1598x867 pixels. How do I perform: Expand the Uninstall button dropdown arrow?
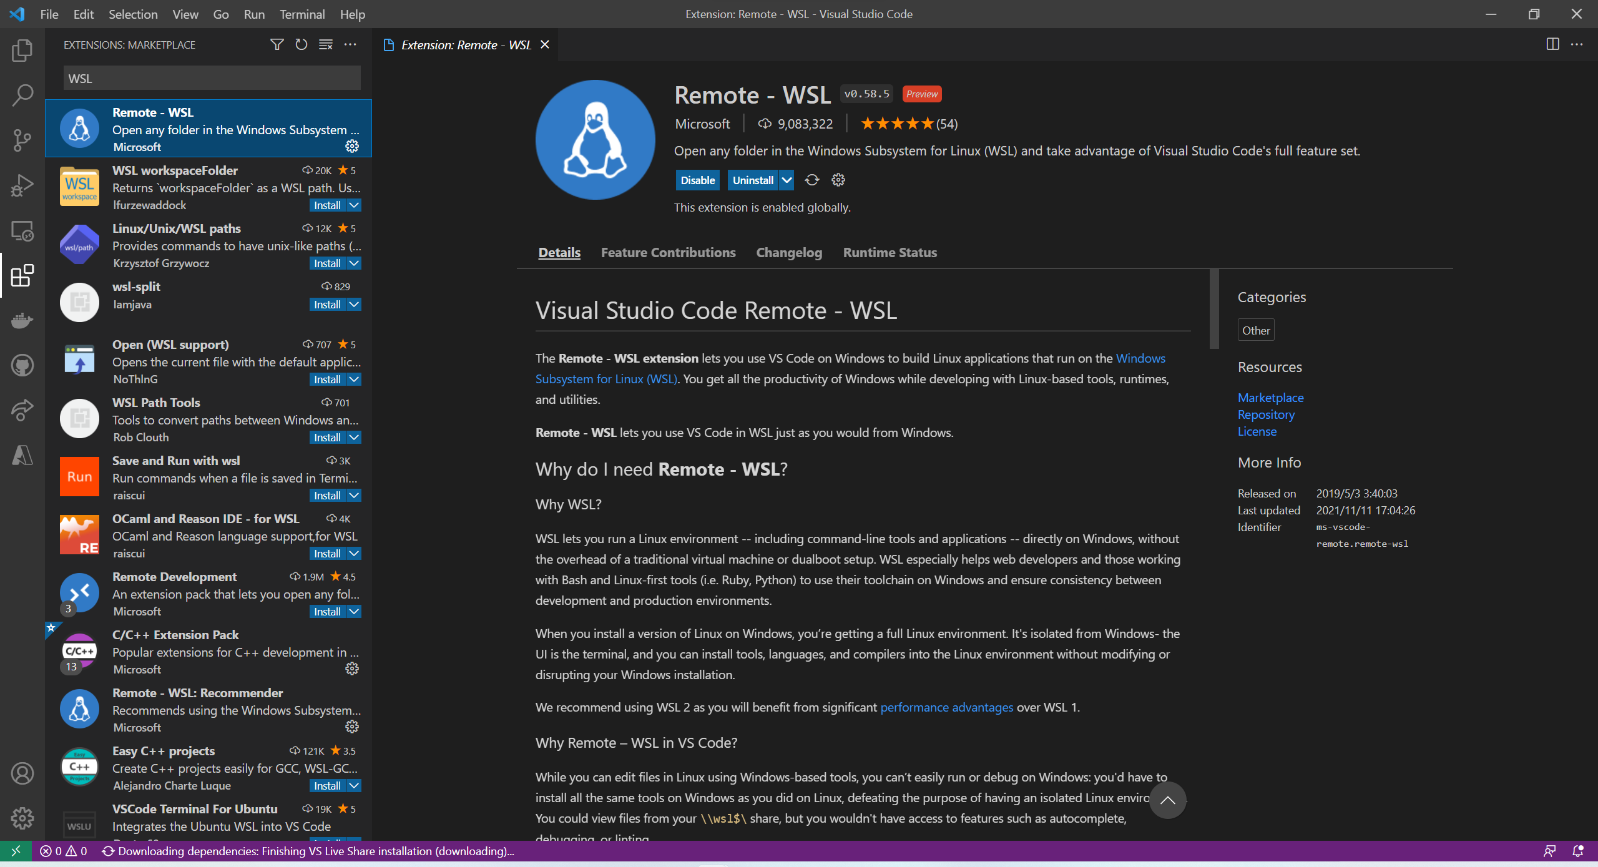pyautogui.click(x=787, y=180)
